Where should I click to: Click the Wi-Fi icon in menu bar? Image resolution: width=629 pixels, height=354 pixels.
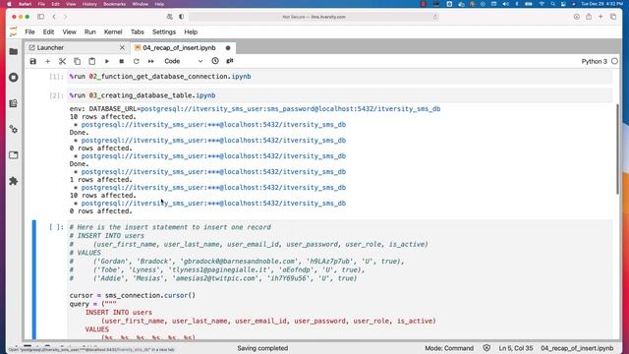coord(542,4)
